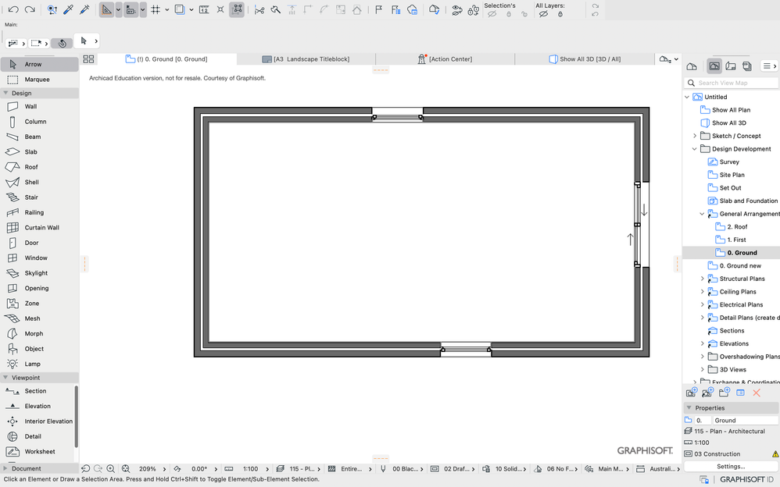Screen dimensions: 780x487
Task: Activate the Door tool
Action: [33, 243]
